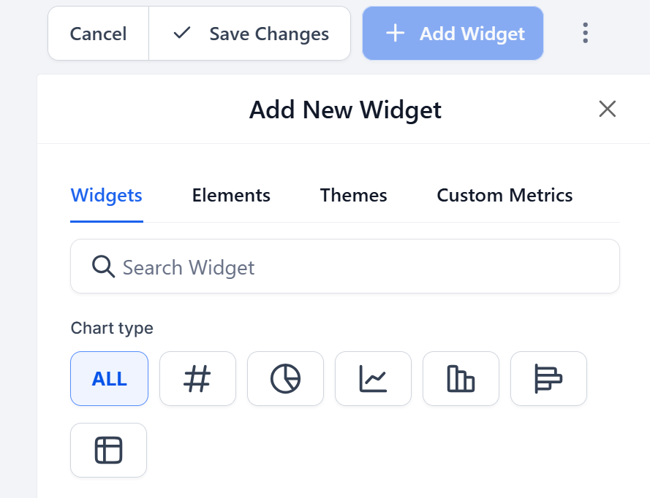Open the three-dot overflow menu
Screen dimensions: 650x498
(x=586, y=33)
